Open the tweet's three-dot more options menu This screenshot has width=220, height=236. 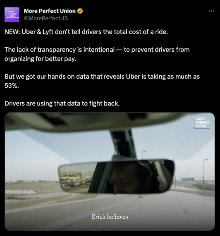(x=211, y=11)
